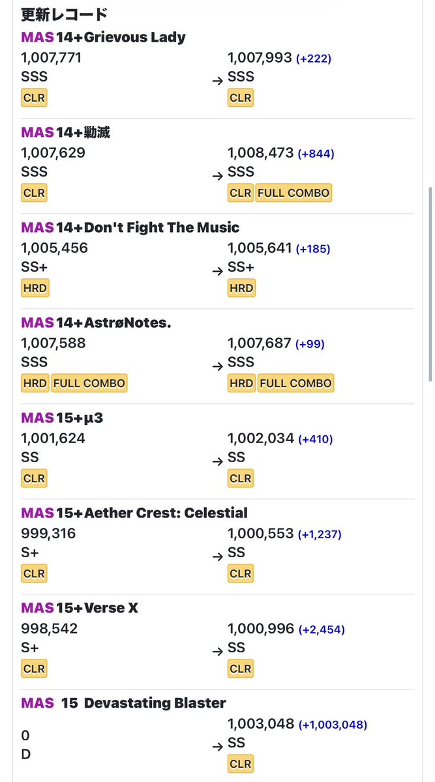Click the left HRD badge for Don't Fight The Music
435x782 pixels.
click(35, 288)
